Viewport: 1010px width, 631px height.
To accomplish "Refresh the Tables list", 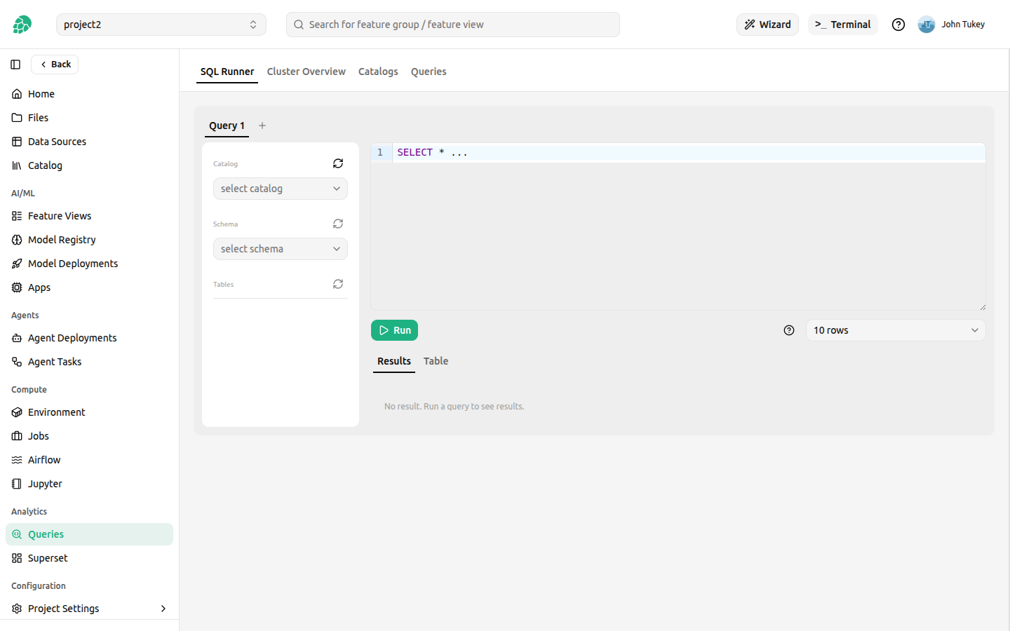I will pos(338,284).
